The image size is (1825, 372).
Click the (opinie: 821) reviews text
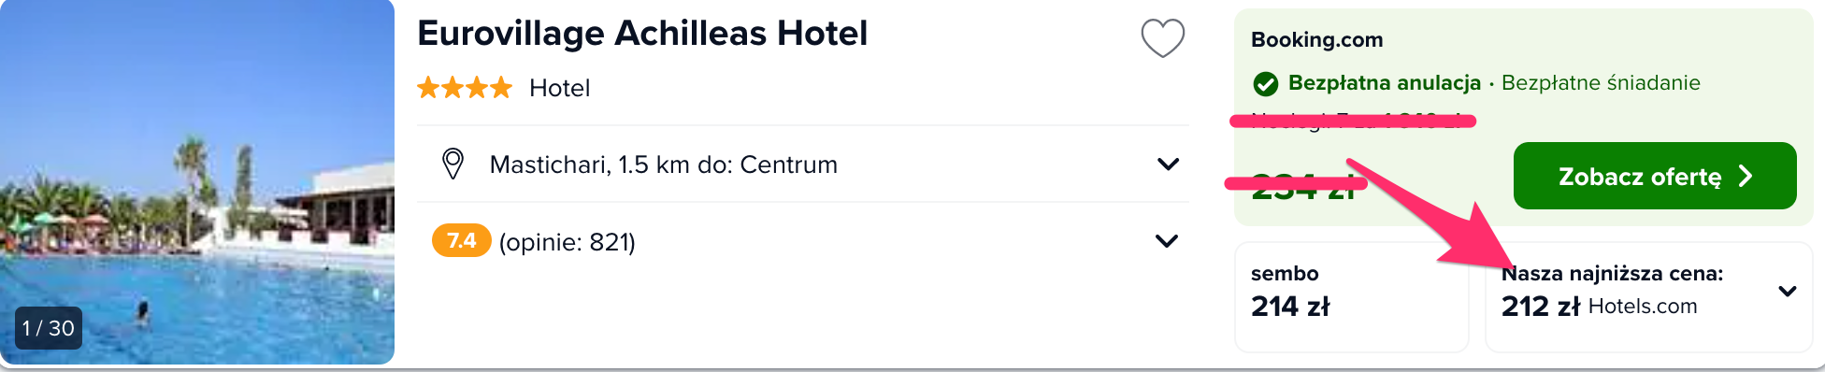click(x=567, y=242)
